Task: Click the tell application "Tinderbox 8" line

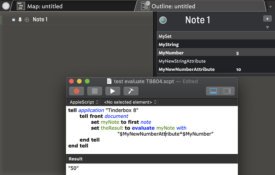Action: [103, 110]
